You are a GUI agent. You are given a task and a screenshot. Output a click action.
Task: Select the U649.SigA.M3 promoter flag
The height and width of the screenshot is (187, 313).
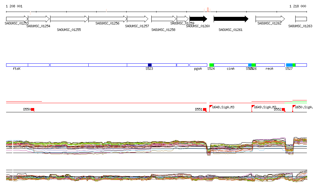click(x=253, y=107)
